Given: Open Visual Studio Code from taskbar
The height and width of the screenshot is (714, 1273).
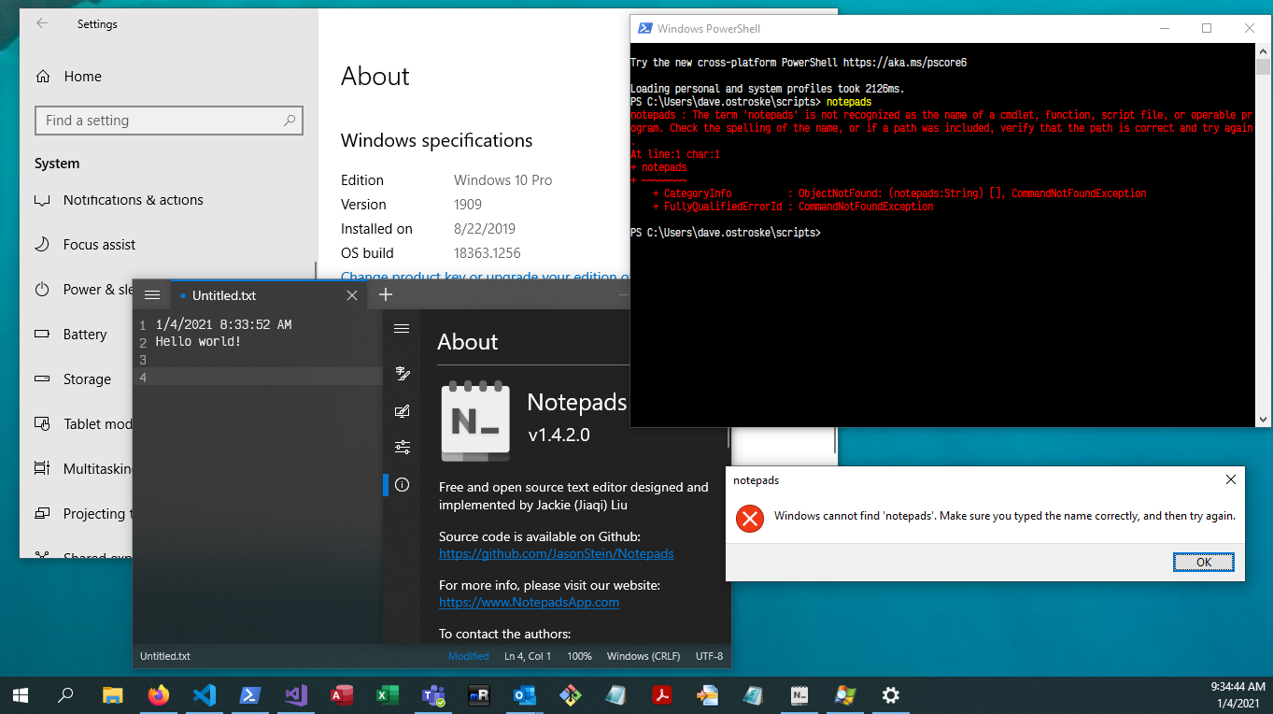Looking at the screenshot, I should click(205, 695).
